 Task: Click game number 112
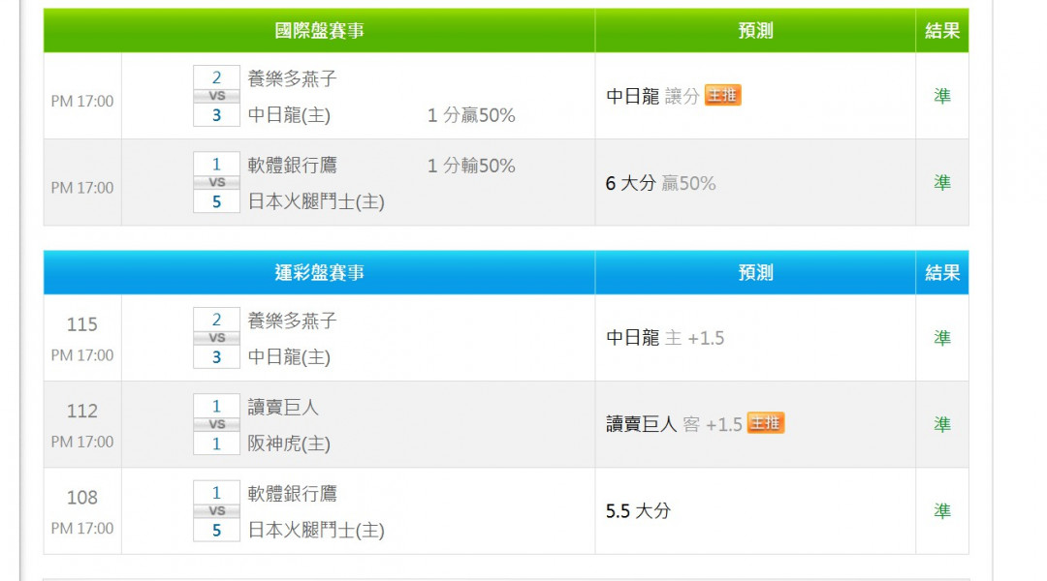(x=82, y=412)
